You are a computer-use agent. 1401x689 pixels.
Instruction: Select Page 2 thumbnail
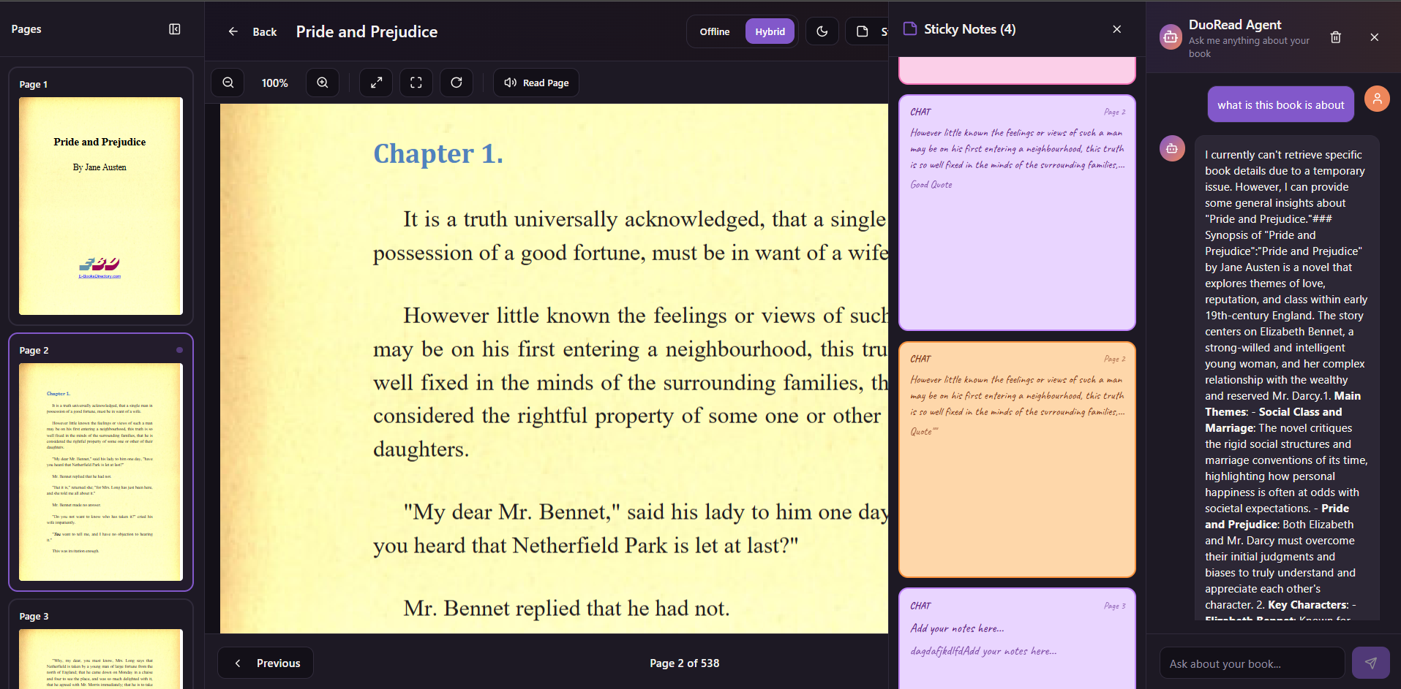coord(101,462)
